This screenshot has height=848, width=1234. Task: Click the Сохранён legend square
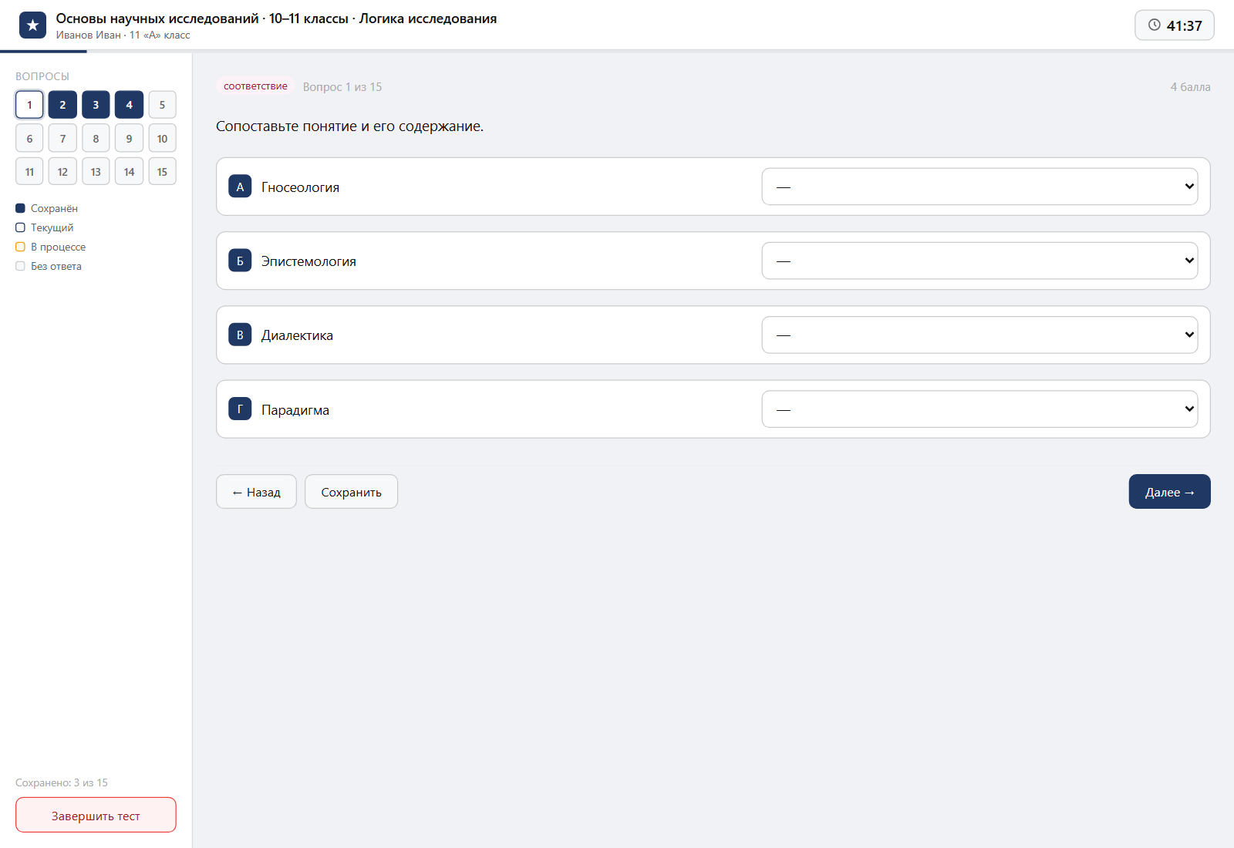pos(20,208)
